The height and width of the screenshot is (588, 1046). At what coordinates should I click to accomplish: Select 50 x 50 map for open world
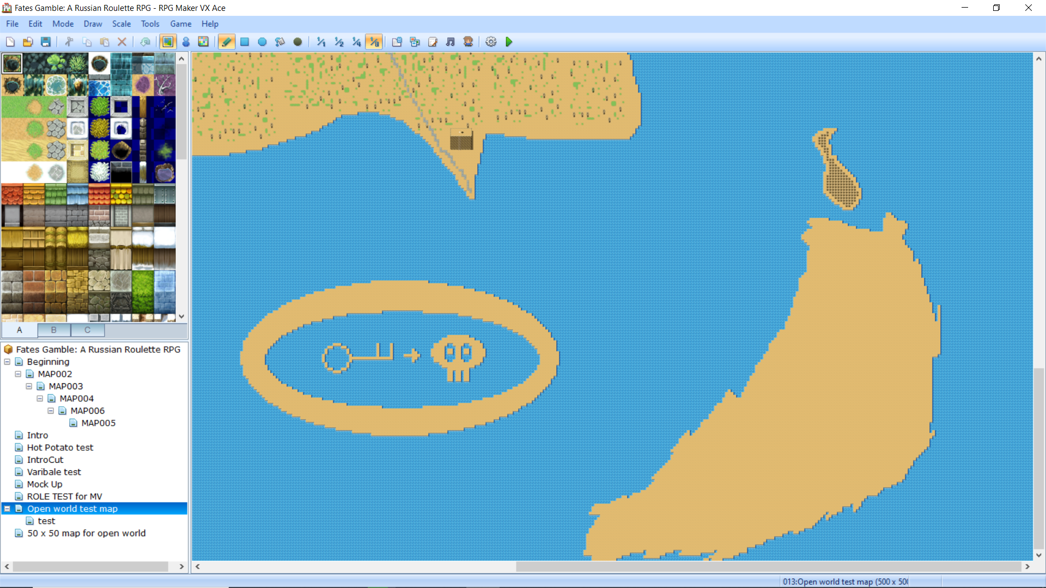point(86,534)
